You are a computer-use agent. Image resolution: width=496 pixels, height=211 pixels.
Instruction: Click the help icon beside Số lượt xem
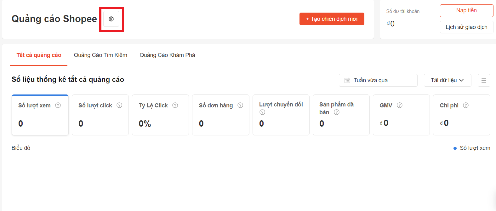click(58, 105)
